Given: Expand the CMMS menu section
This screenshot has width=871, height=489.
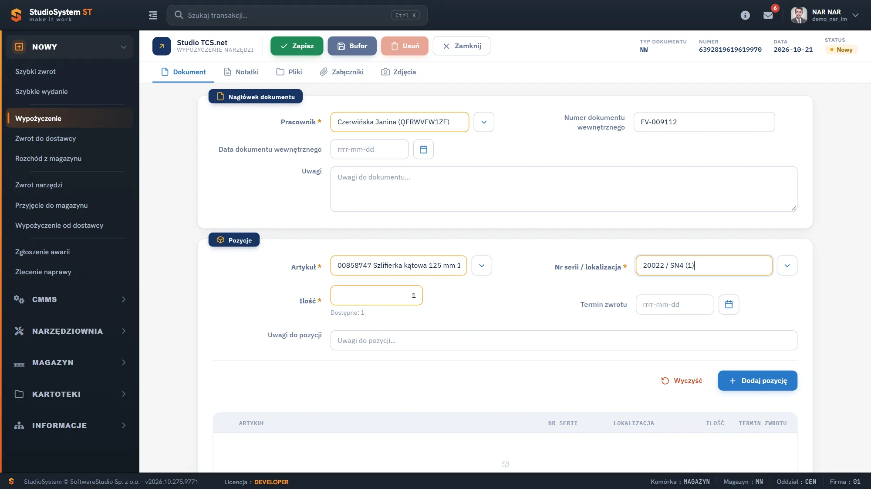Looking at the screenshot, I should coord(70,299).
